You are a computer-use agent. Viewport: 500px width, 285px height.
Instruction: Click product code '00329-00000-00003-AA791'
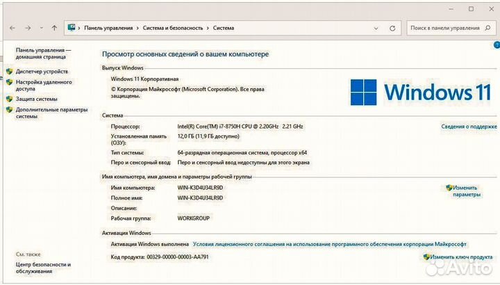(178, 257)
